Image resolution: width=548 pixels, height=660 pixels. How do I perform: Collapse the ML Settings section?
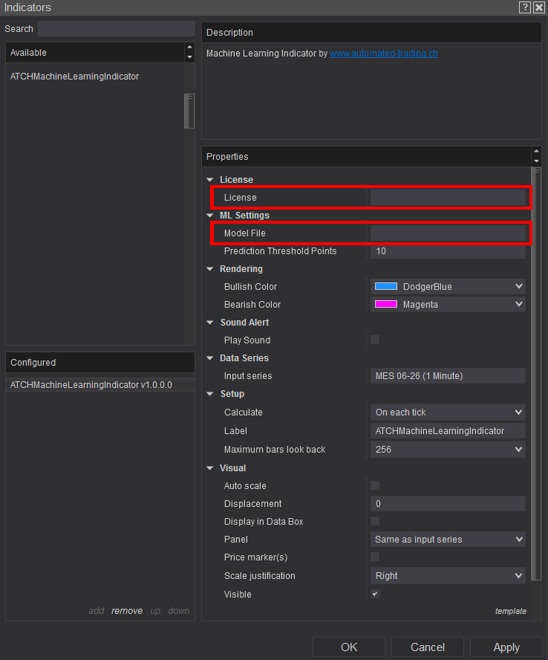pos(210,216)
